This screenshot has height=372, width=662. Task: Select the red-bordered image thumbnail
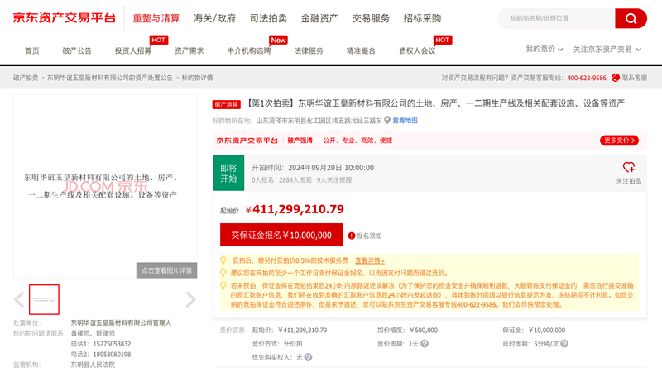(44, 299)
